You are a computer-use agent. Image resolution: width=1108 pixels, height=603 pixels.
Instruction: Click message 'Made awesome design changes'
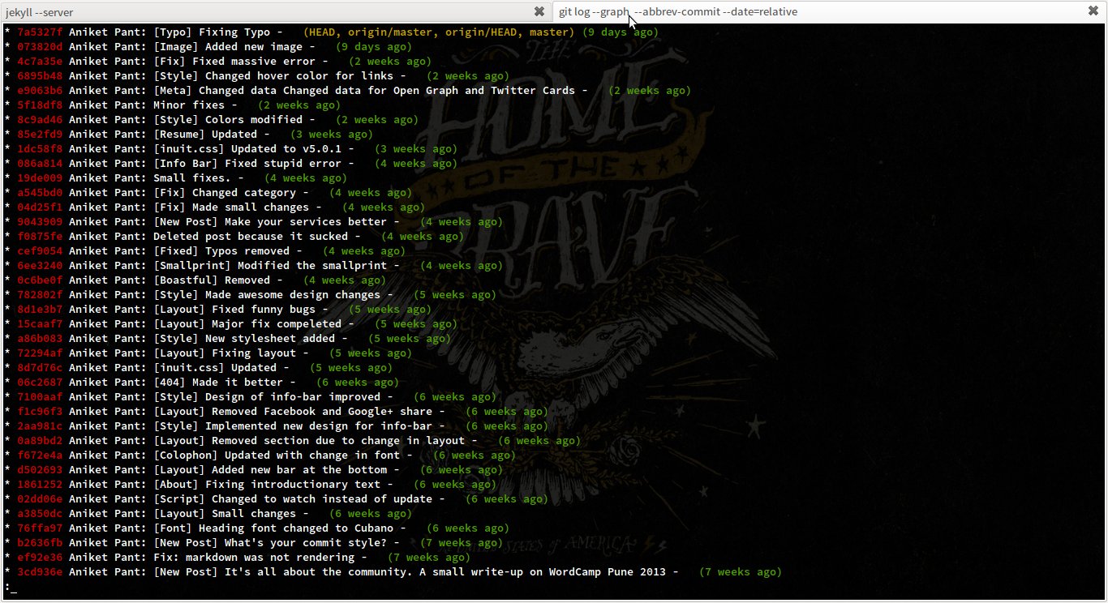click(293, 295)
